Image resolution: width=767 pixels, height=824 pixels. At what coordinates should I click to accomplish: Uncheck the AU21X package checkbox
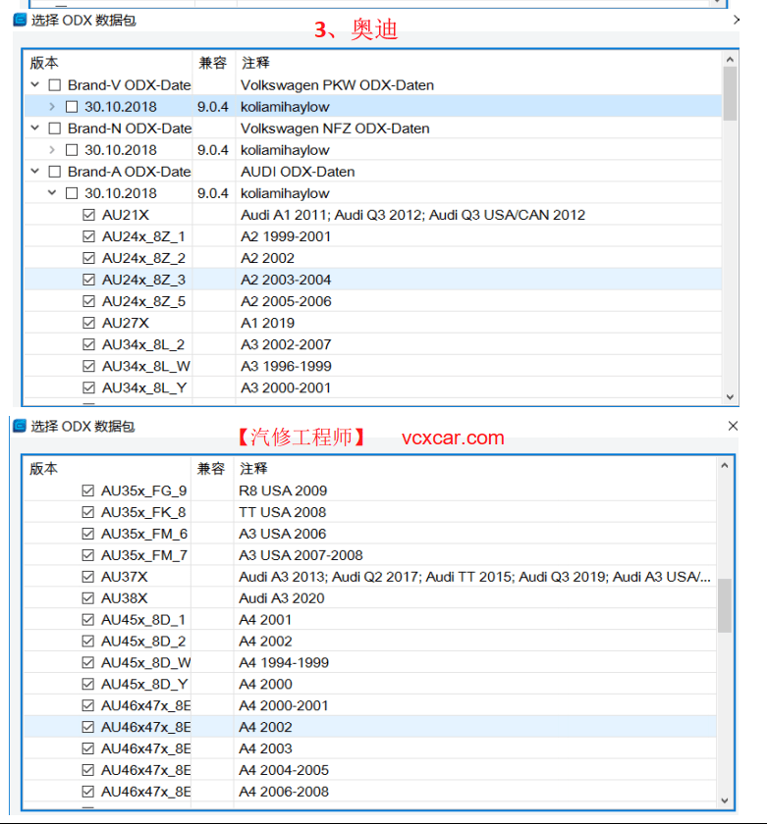click(x=89, y=215)
